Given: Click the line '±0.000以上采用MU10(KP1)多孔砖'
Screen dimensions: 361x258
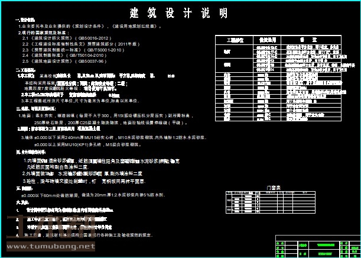Looking at the screenshot, I should point(87,145).
